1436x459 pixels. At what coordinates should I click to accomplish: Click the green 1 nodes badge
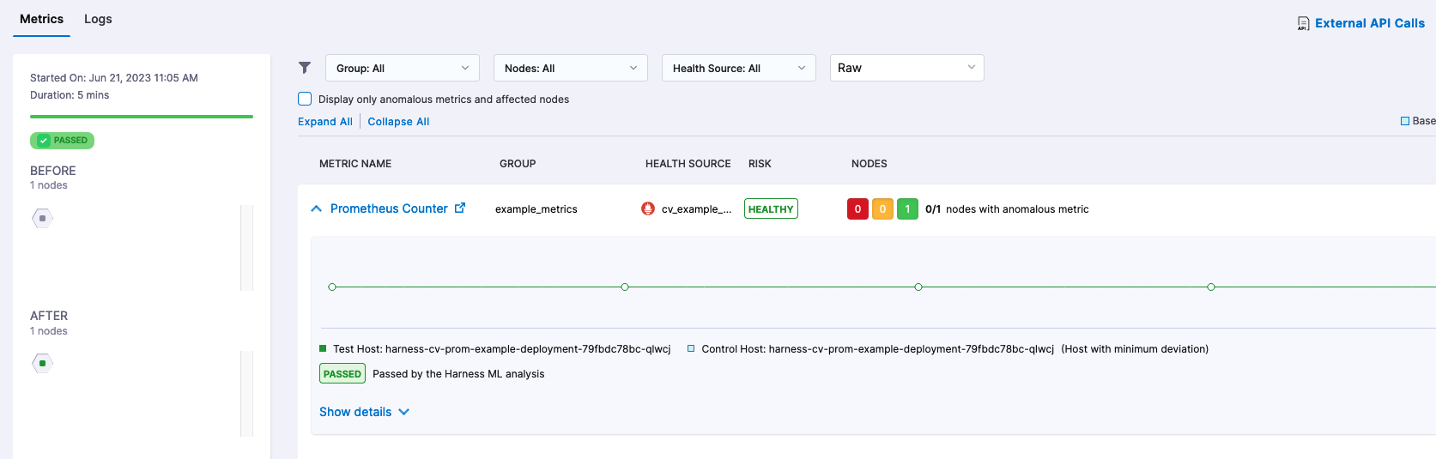coord(907,209)
